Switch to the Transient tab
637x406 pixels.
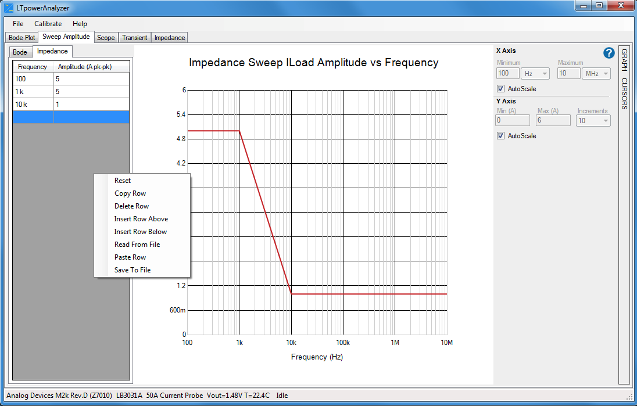(x=134, y=38)
